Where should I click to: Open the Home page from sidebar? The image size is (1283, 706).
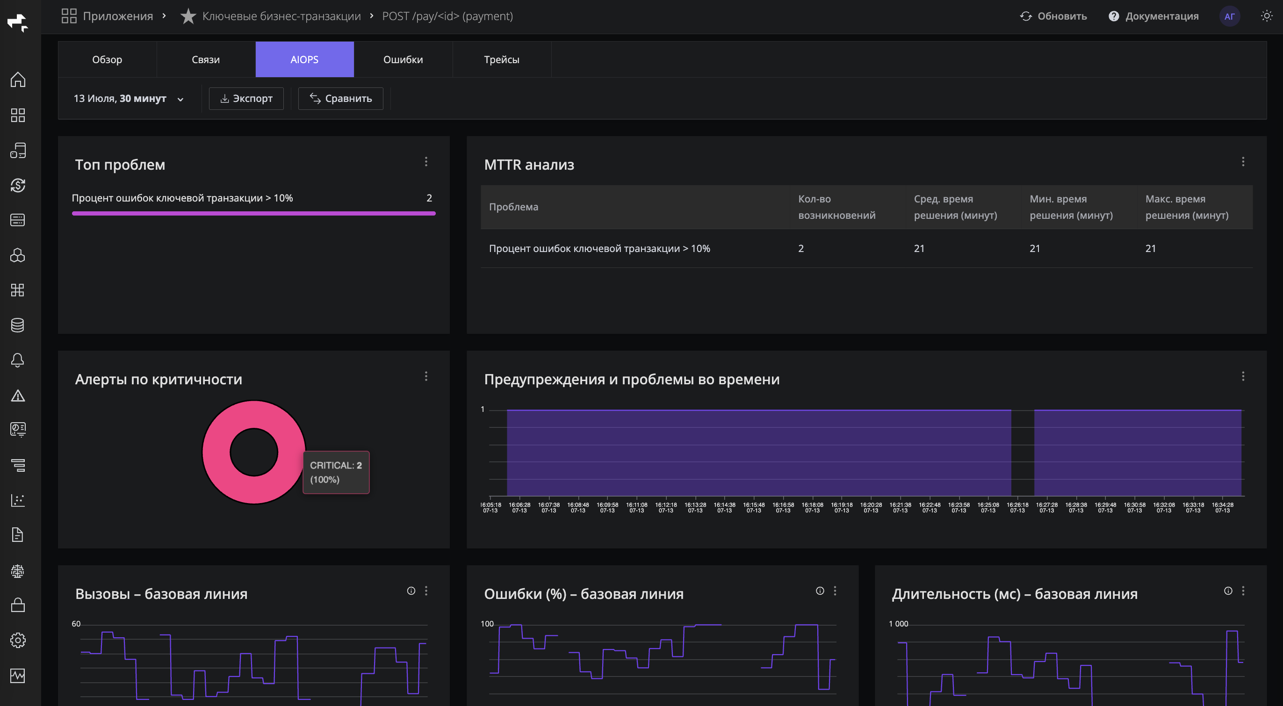coord(18,79)
